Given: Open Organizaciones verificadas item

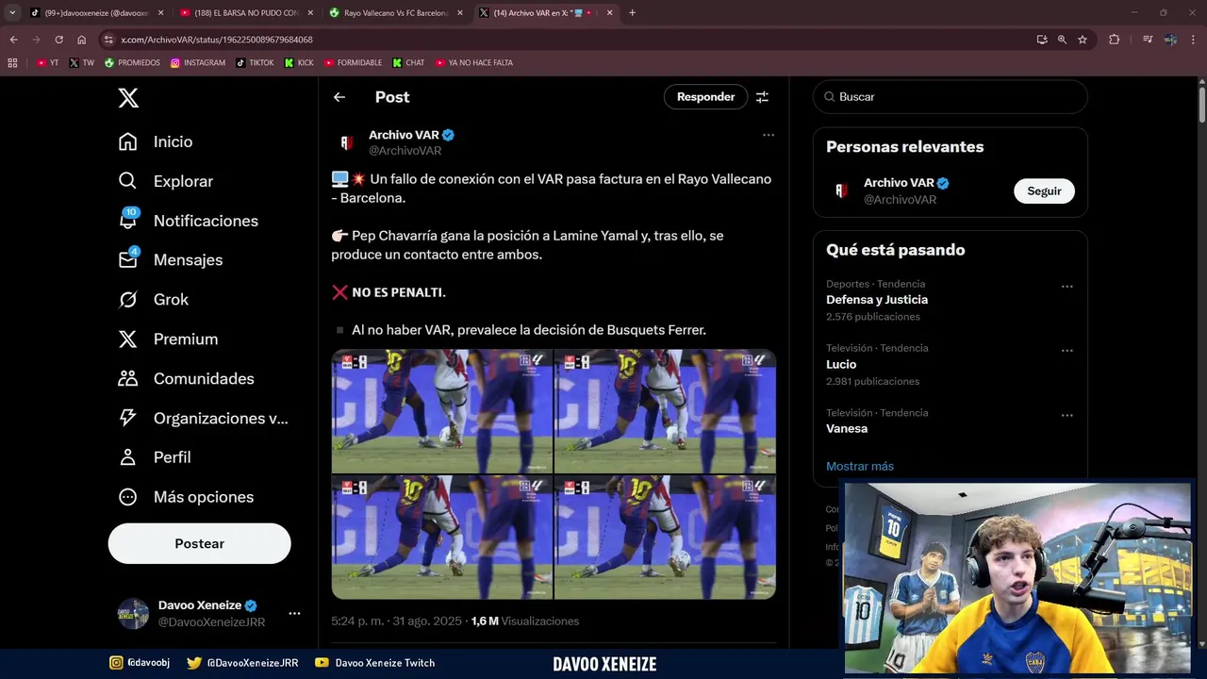Looking at the screenshot, I should [203, 418].
